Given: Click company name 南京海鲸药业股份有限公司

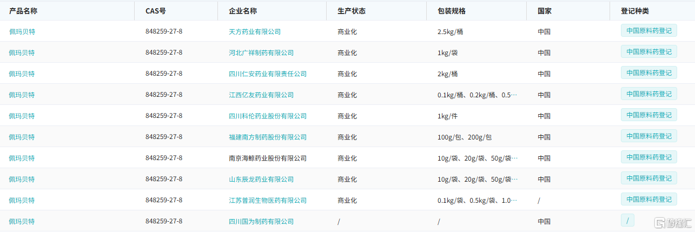Looking at the screenshot, I should [268, 158].
